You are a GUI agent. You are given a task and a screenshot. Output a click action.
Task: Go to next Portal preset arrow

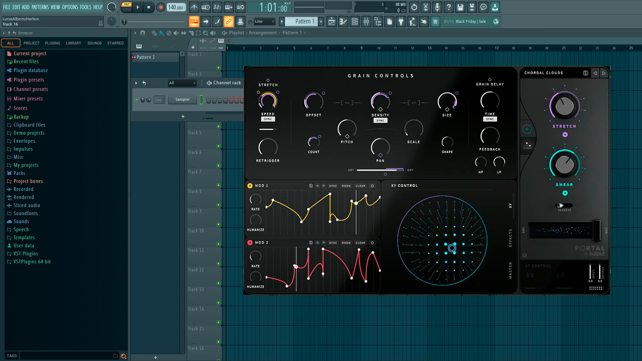tap(604, 73)
